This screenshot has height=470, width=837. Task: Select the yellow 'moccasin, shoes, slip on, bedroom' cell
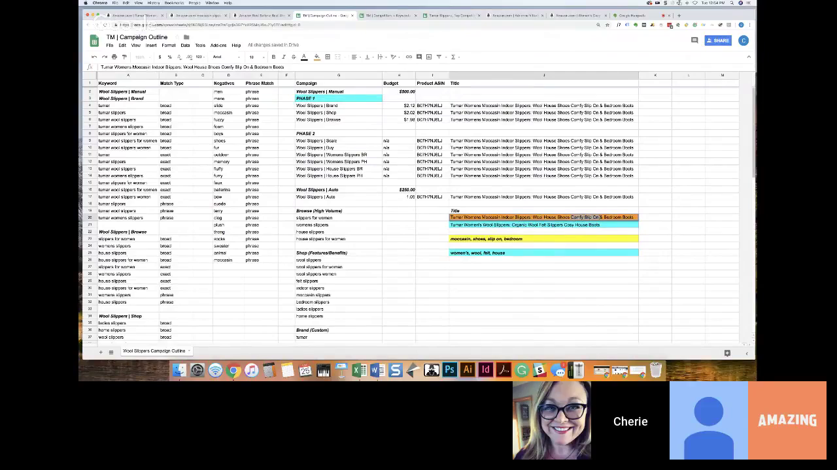pos(543,239)
